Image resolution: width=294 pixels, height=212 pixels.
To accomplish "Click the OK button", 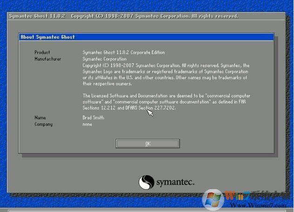I will [x=148, y=144].
